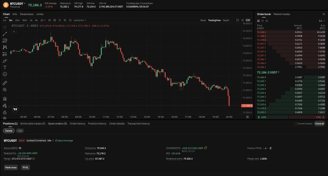Activate the zoom in tool
Image resolution: width=328 pixels, height=176 pixels.
[x=5, y=90]
